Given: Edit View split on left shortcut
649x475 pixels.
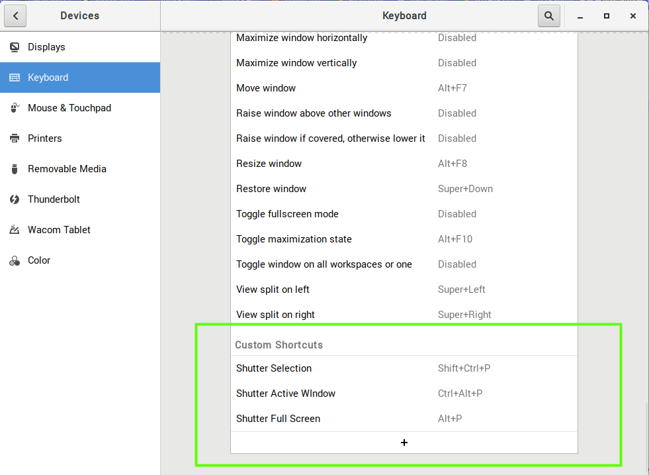Looking at the screenshot, I should [x=404, y=290].
